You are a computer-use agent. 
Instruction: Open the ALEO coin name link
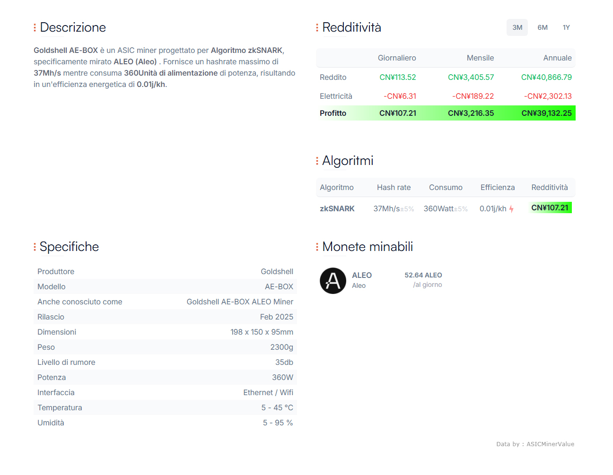click(x=362, y=275)
